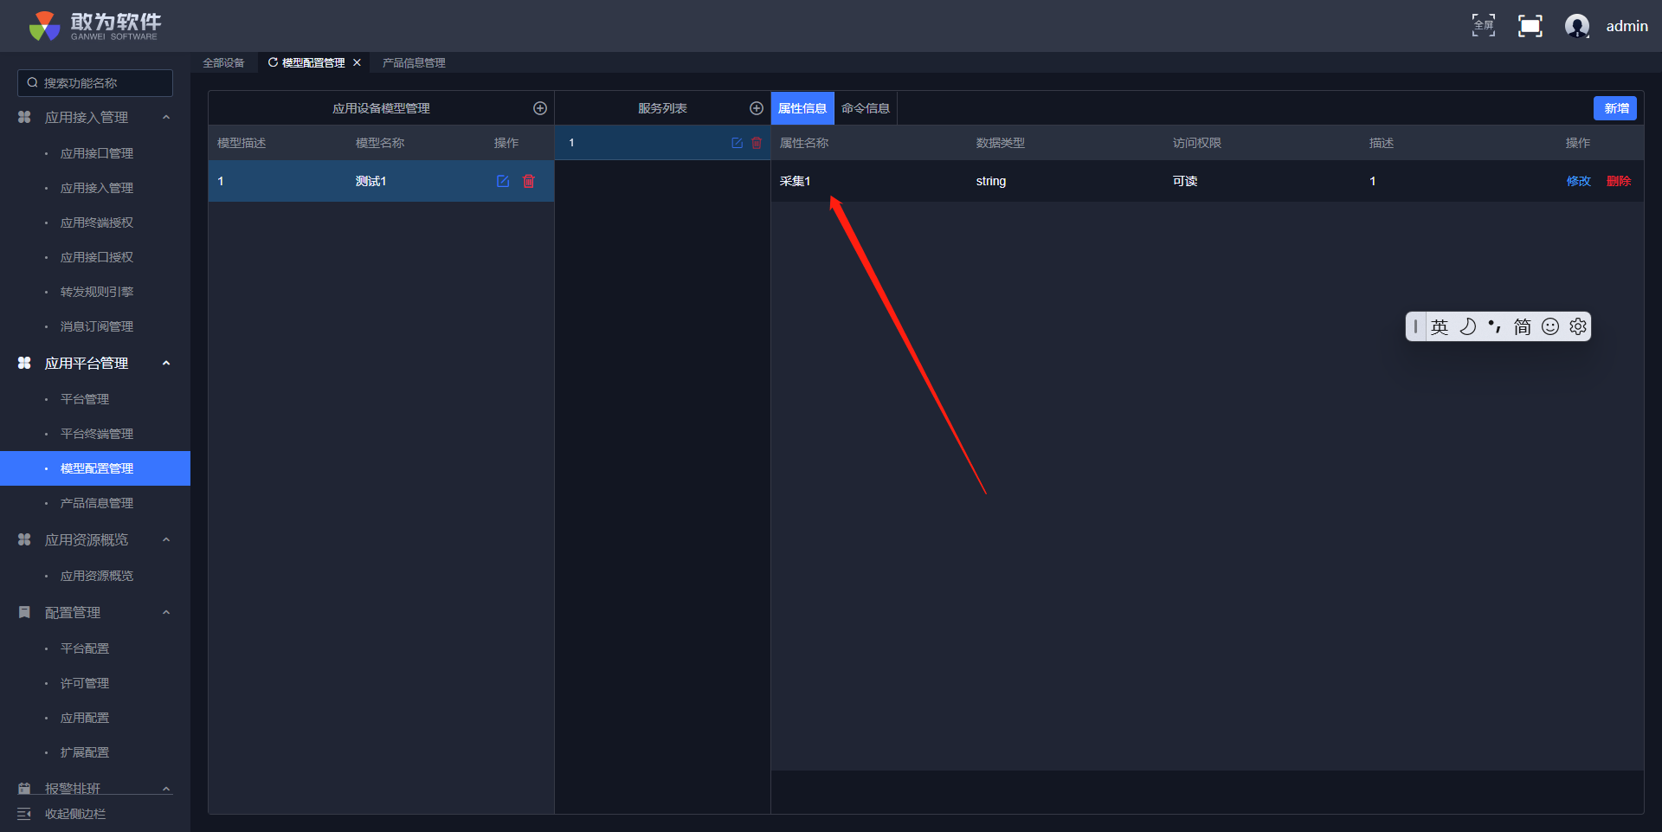Focus the 搜索功能名称 search field

pos(95,83)
